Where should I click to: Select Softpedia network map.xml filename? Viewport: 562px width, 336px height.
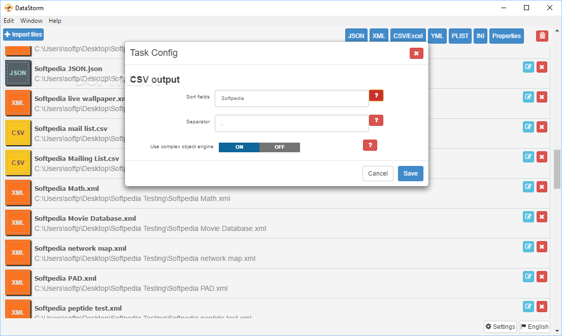click(x=80, y=249)
